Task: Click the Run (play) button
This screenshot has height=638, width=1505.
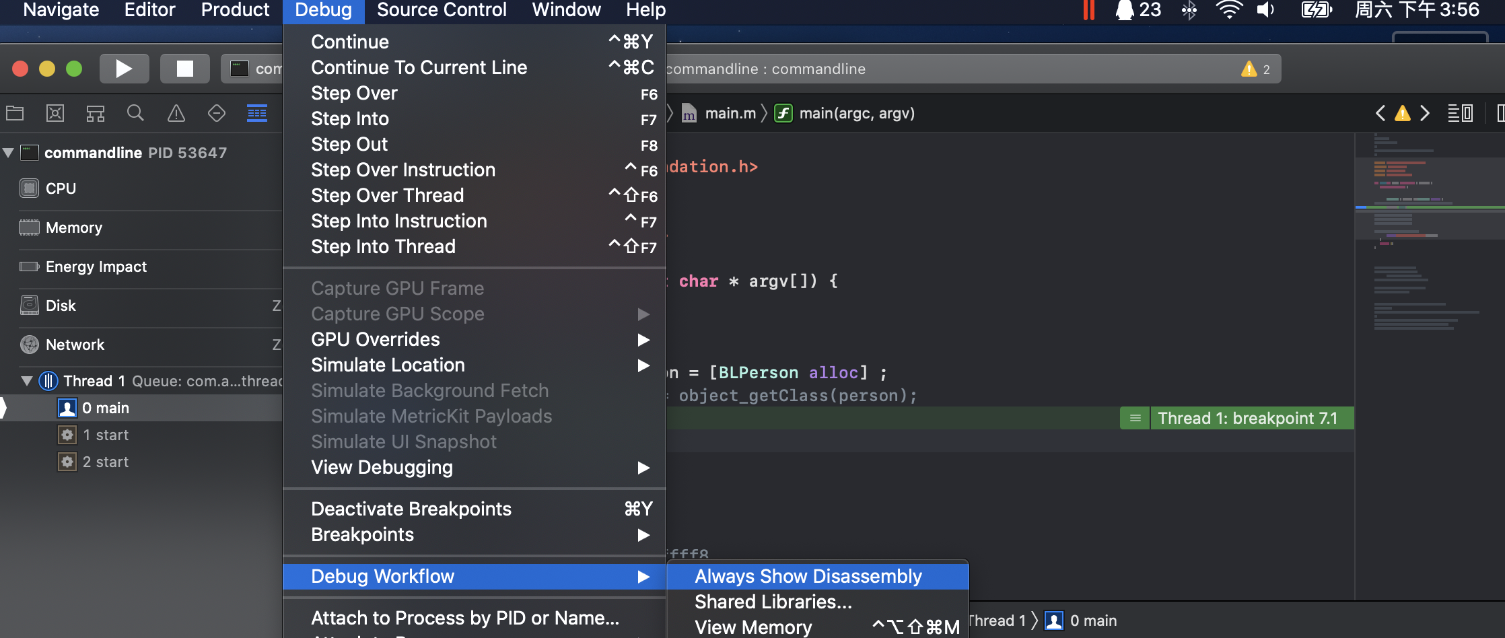Action: (124, 69)
